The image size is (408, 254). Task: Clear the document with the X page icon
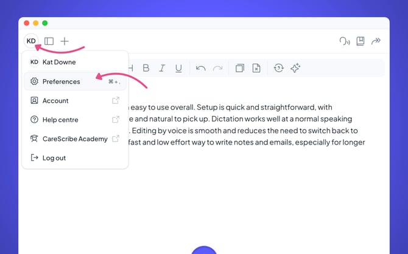point(256,68)
